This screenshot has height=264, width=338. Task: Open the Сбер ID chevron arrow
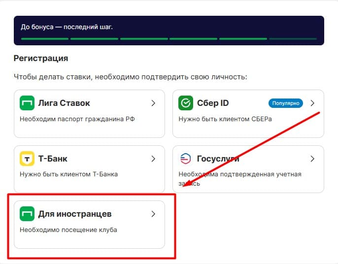click(312, 103)
